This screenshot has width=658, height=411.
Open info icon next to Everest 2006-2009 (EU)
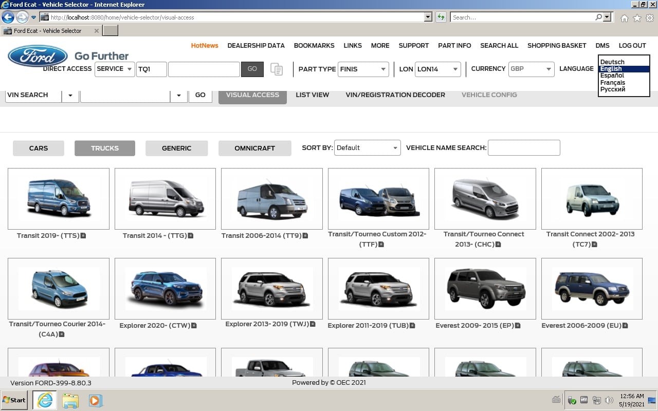pos(625,326)
